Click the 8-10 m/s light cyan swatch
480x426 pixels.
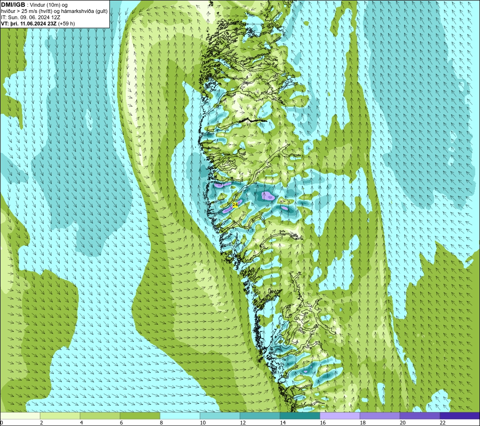[180, 415]
